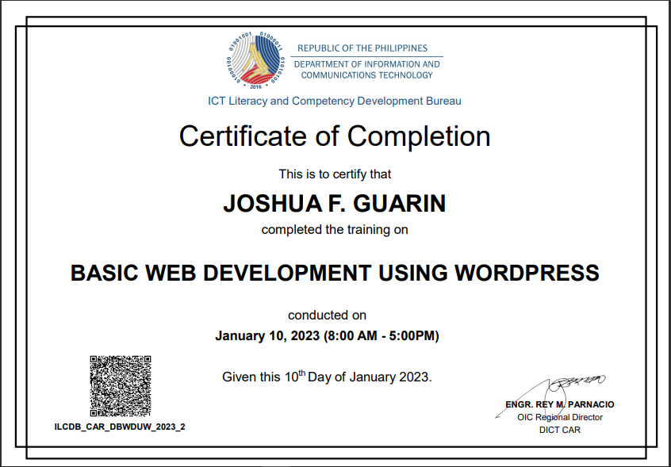671x467 pixels.
Task: Click the 'DICT CAR' text
Action: pos(560,431)
